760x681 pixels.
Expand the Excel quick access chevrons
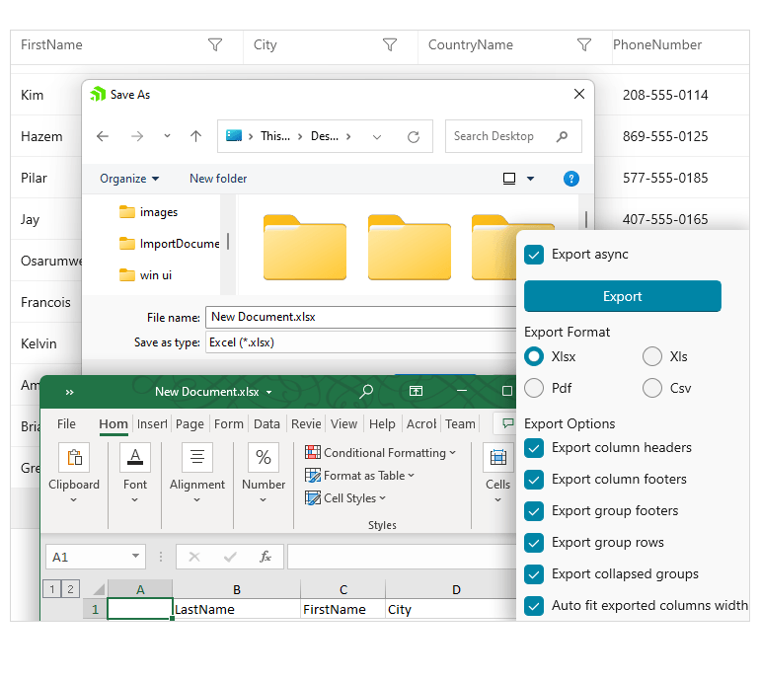coord(69,392)
